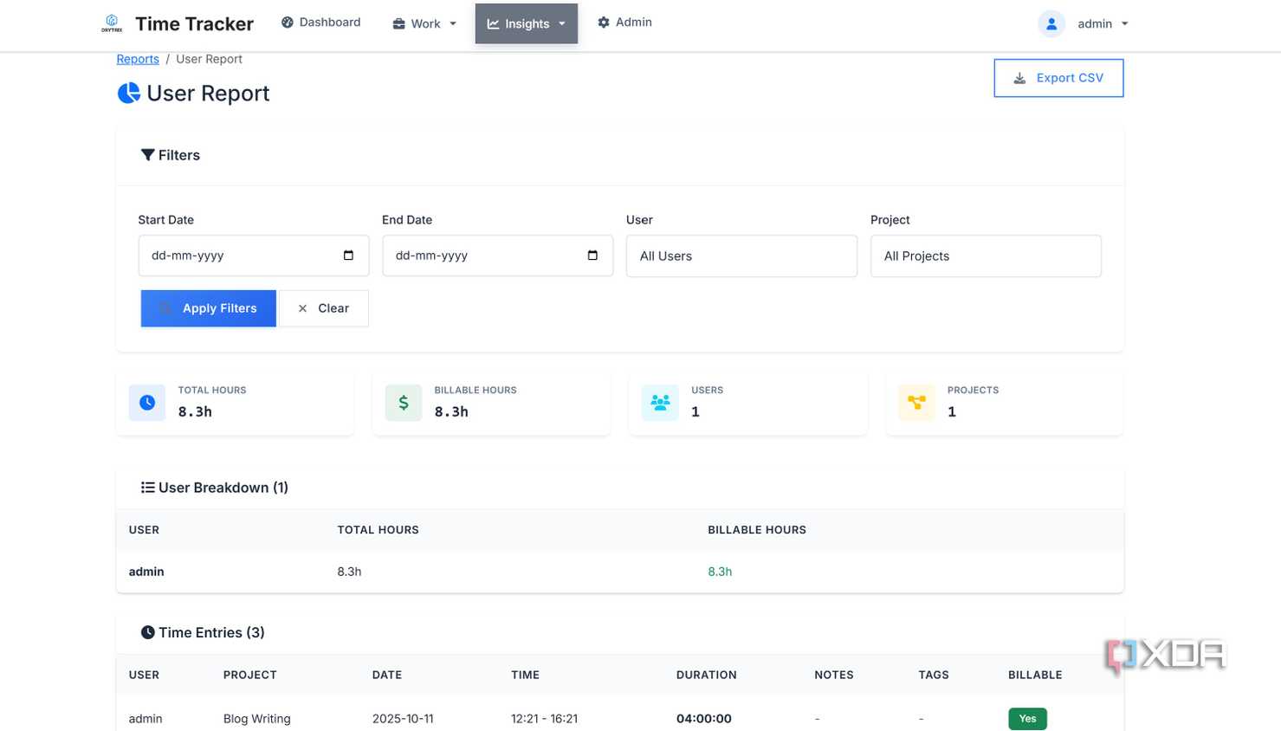Click the User Report breadcrumb text
Viewport: 1281px width, 731px height.
coord(209,59)
